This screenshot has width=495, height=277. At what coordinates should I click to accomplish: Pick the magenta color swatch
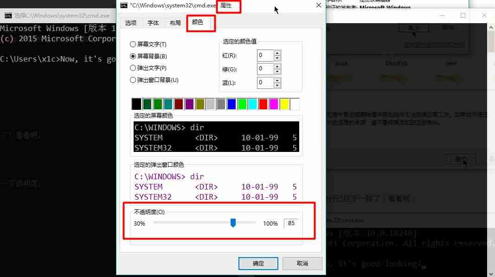[274, 103]
